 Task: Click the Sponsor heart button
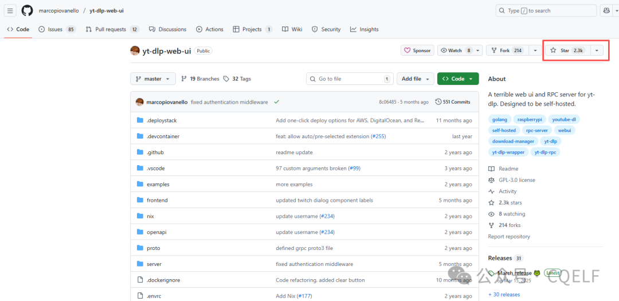[x=417, y=50]
